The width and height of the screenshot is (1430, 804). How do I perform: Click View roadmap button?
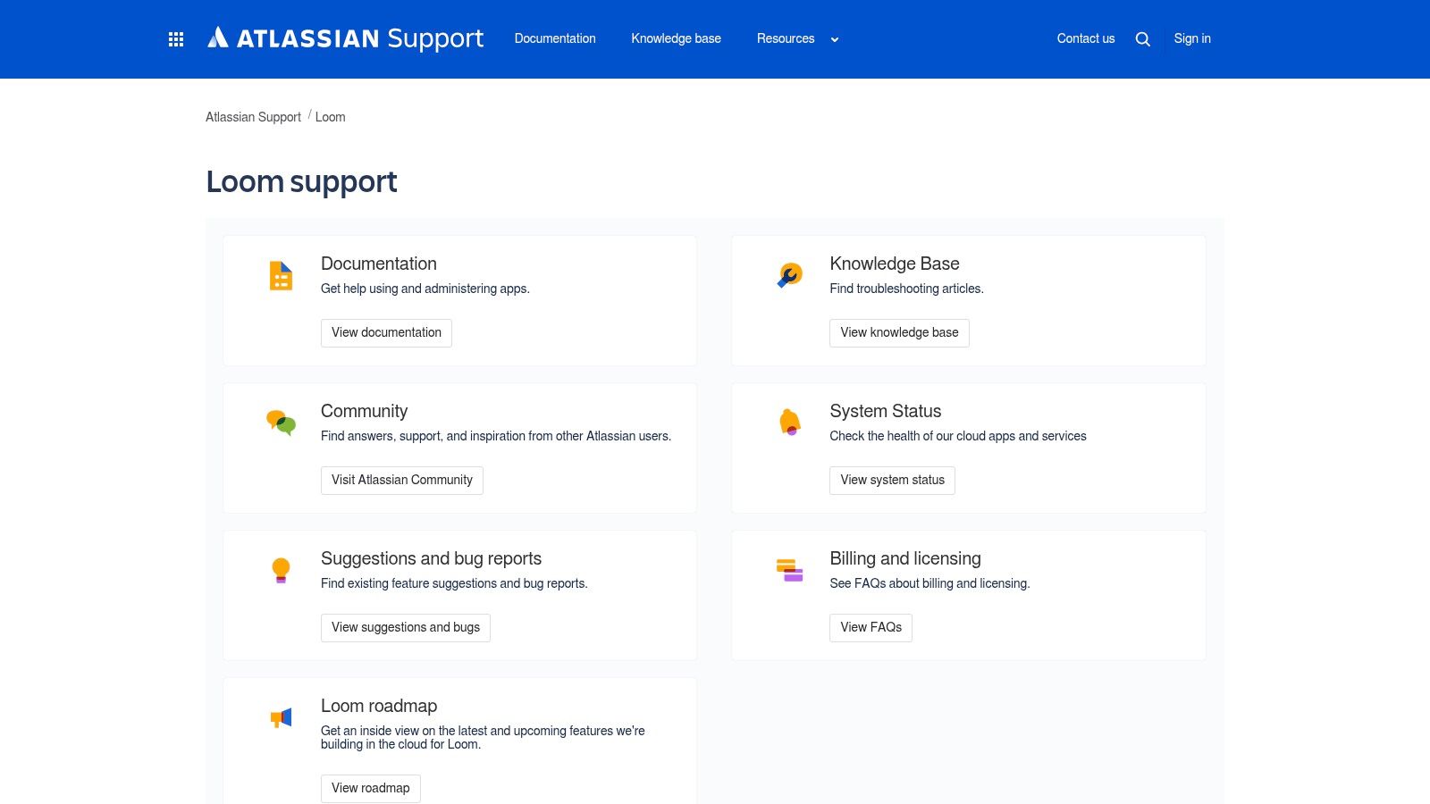pos(371,788)
